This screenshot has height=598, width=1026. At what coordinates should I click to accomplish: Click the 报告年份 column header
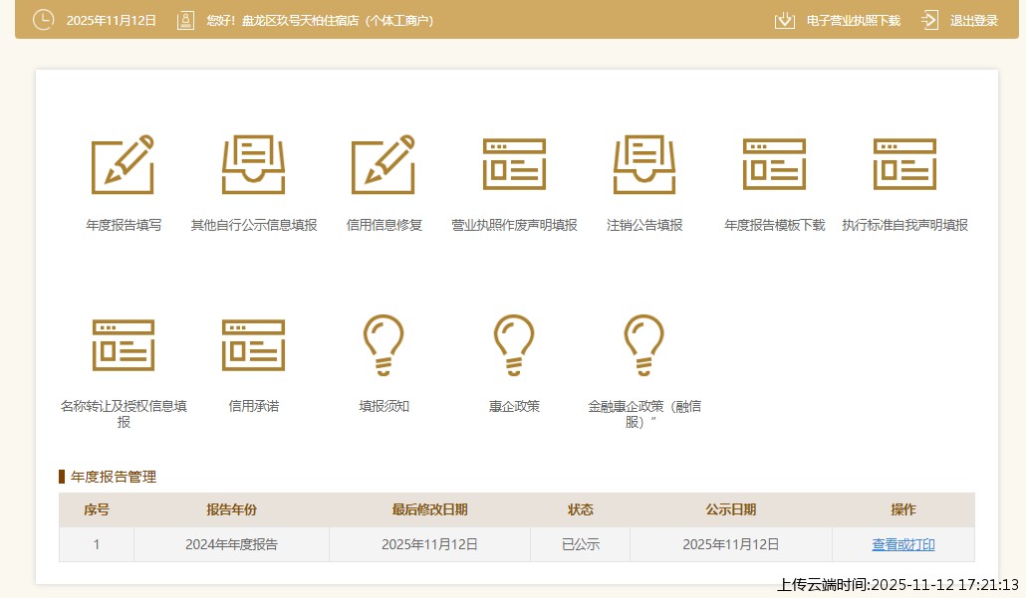231,509
